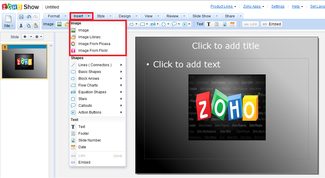Screen dimensions: 325x178
Task: Switch to the Format tab
Action: [x=54, y=16]
